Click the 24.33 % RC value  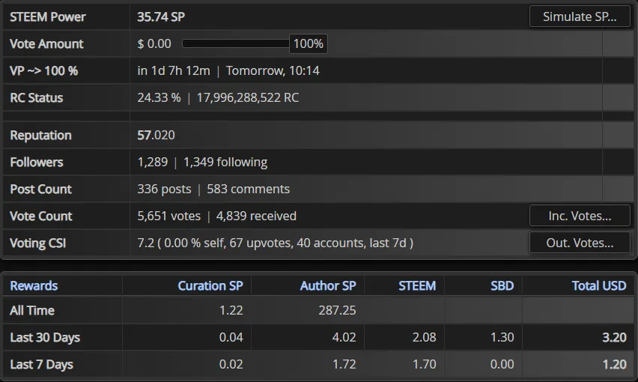(x=159, y=97)
